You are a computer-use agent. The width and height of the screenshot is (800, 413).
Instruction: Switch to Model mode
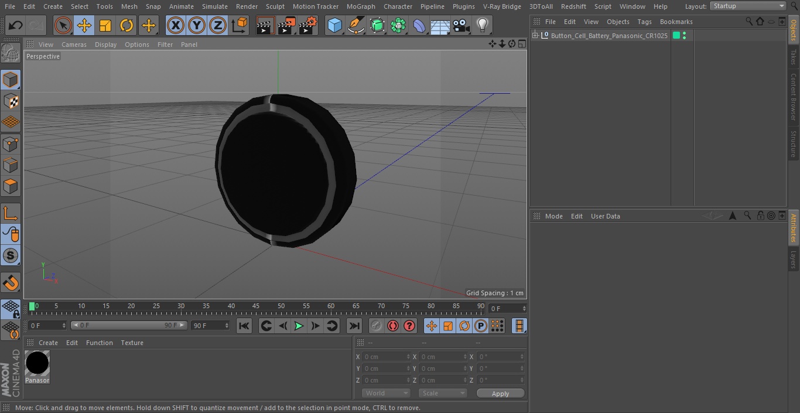11,79
